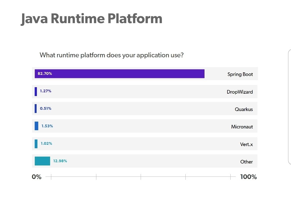291x205 pixels.
Task: Click the 1.53% value label
Action: pyautogui.click(x=47, y=126)
